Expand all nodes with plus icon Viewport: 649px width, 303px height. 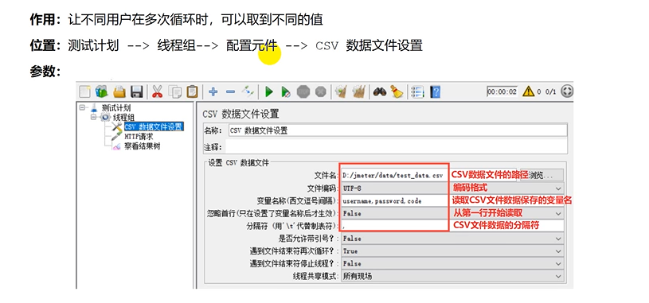coord(213,91)
